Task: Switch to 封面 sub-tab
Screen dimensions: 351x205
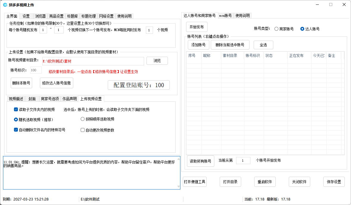Action: coord(32,99)
